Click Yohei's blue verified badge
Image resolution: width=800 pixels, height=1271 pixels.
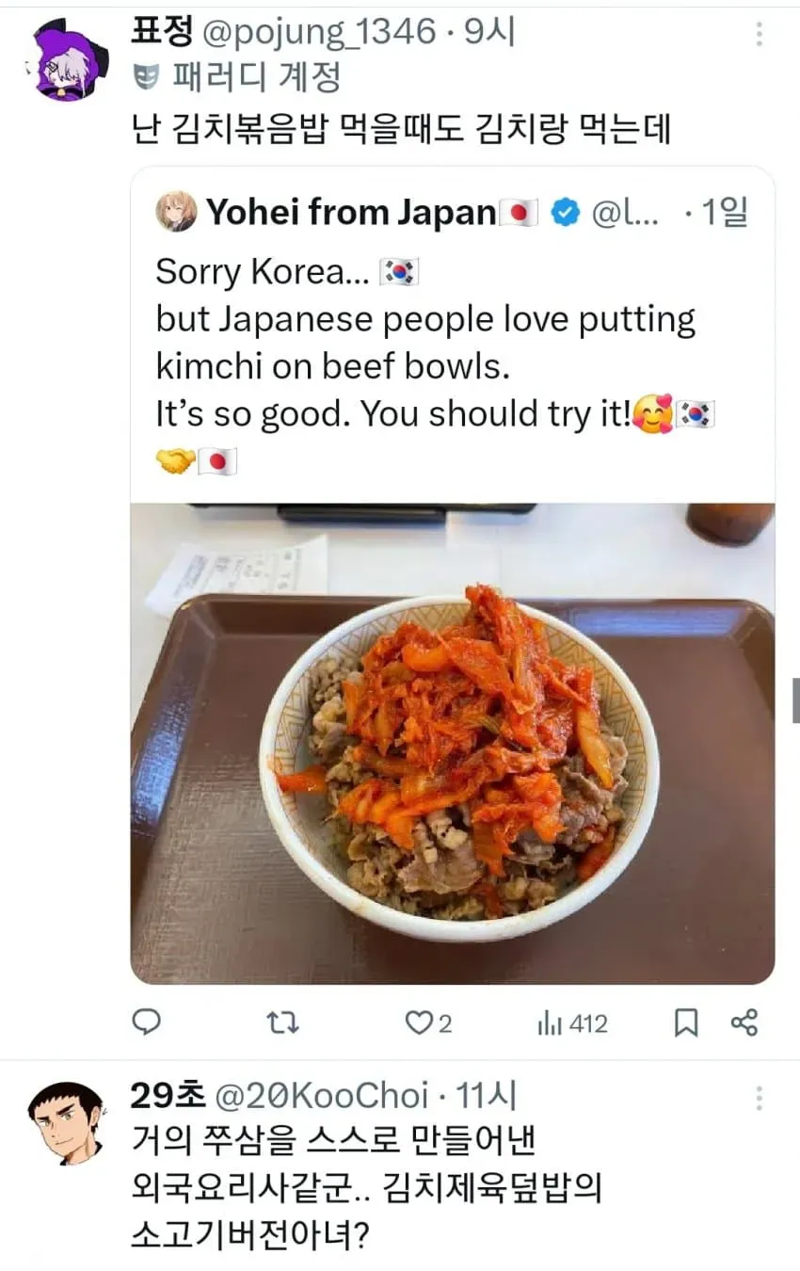[563, 213]
